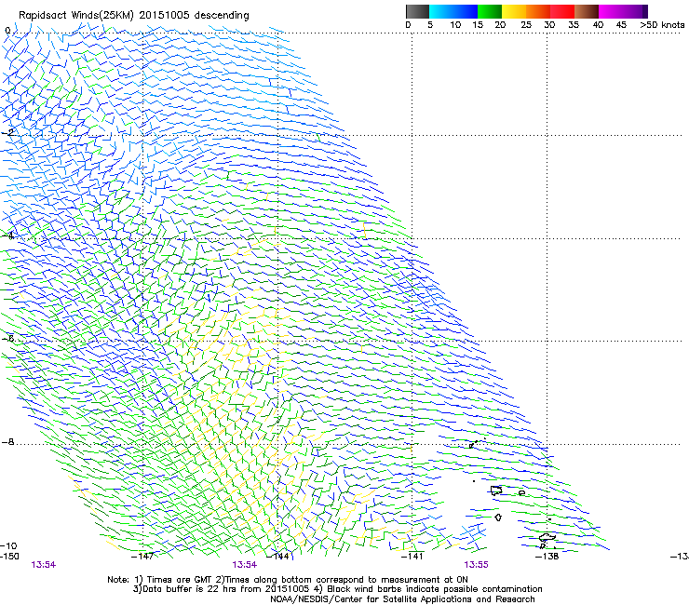Click the purple 13:54 label near -144
This screenshot has height=605, width=689.
coord(245,565)
